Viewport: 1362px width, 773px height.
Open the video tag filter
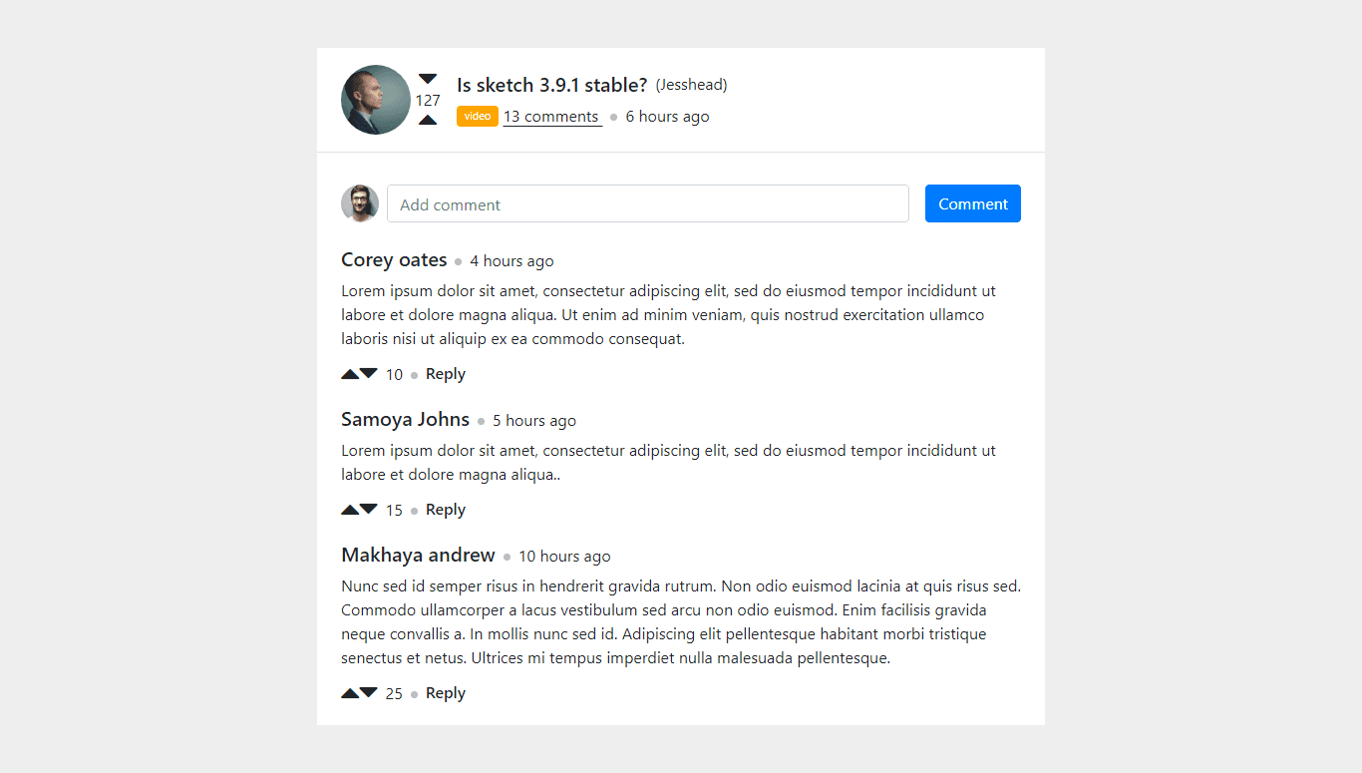pos(477,116)
